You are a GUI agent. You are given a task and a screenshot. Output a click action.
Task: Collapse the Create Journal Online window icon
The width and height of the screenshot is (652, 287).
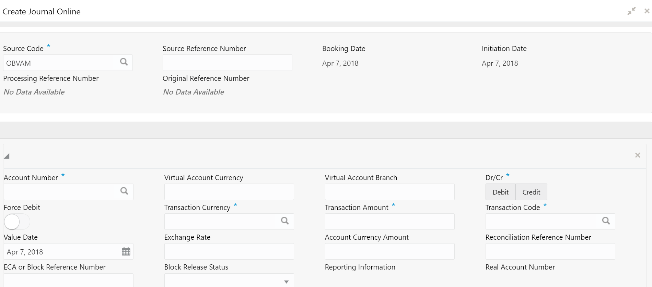631,11
